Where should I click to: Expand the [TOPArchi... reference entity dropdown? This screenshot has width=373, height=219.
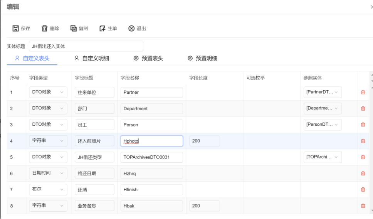tap(323, 157)
